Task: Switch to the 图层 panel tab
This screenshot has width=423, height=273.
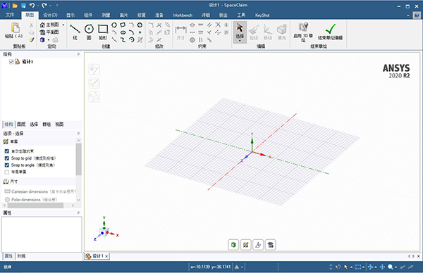Action: point(21,125)
